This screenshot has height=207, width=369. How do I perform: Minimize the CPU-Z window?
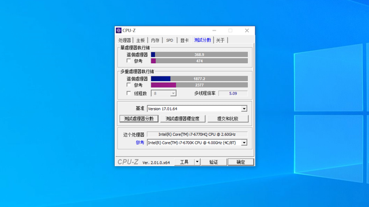214,30
